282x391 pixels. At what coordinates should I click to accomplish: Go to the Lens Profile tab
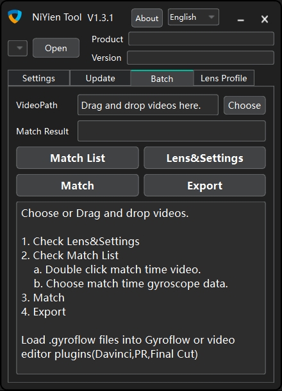pos(224,78)
